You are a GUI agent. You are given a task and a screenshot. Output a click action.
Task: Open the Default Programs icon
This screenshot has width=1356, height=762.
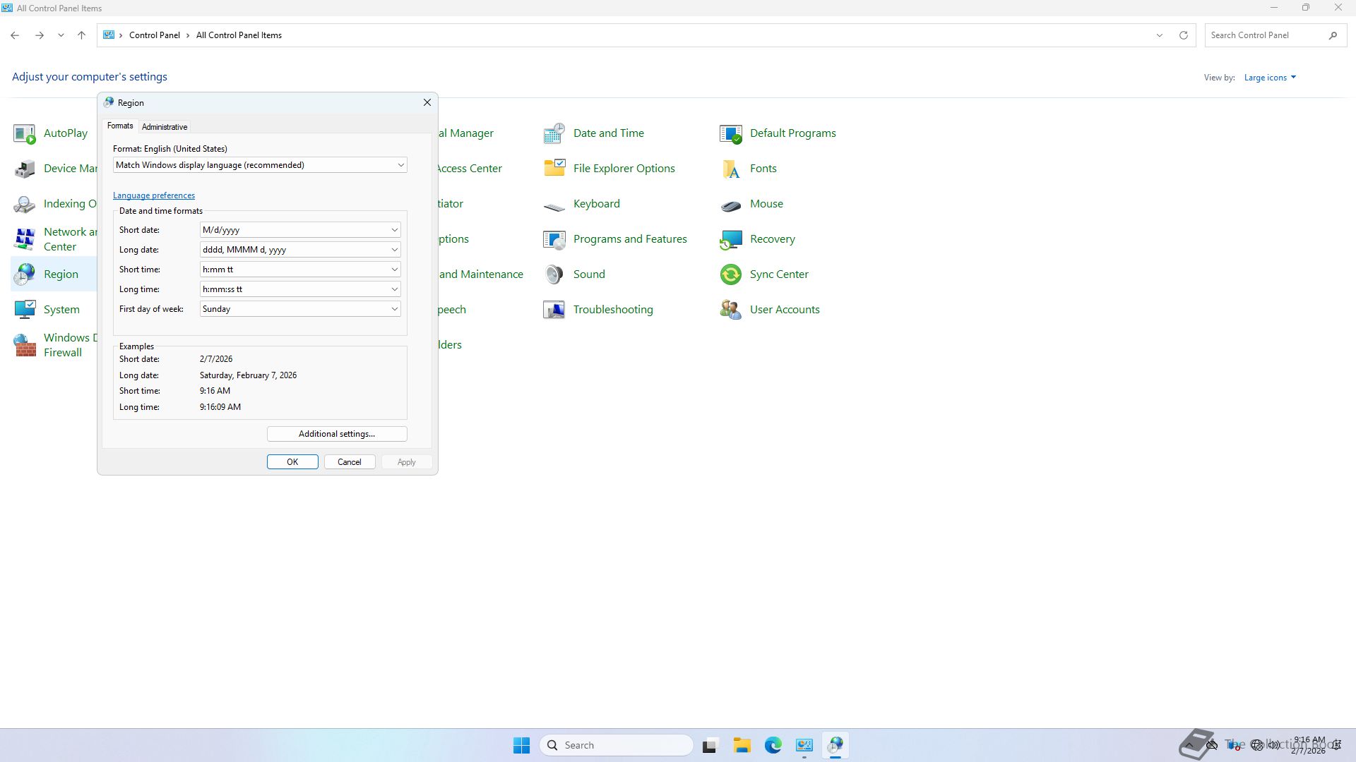click(x=730, y=133)
